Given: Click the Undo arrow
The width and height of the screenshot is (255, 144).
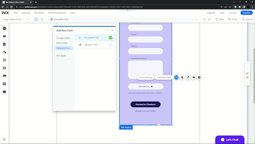Looking at the screenshot, I should (204, 20).
